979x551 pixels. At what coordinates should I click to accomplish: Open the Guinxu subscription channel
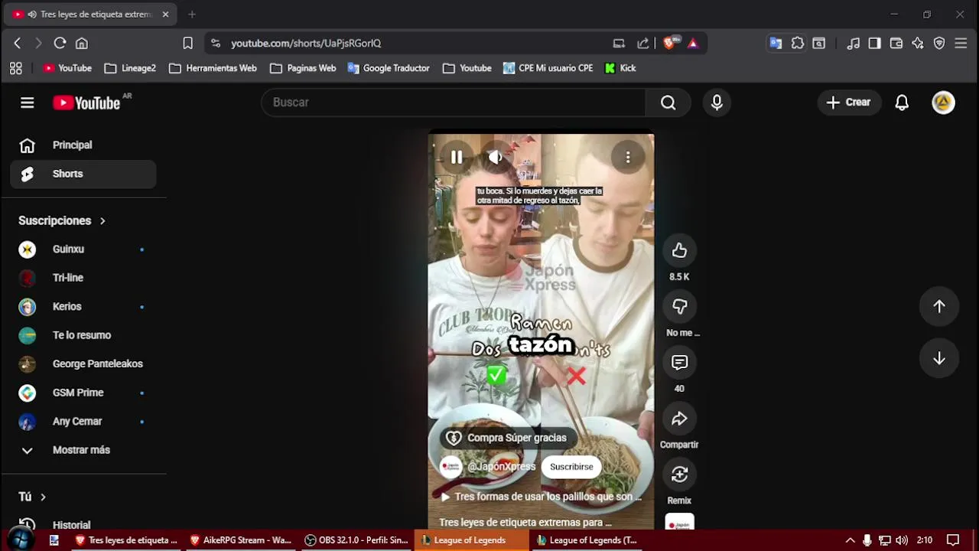83,249
